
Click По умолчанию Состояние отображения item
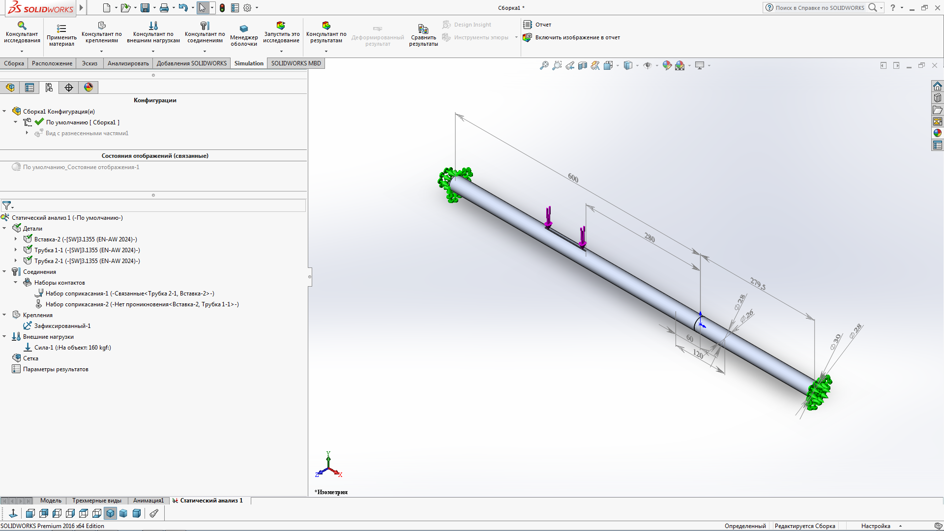[x=81, y=167]
